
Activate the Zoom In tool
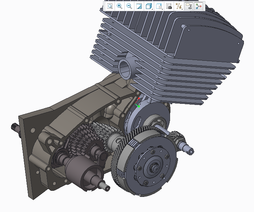(120, 6)
